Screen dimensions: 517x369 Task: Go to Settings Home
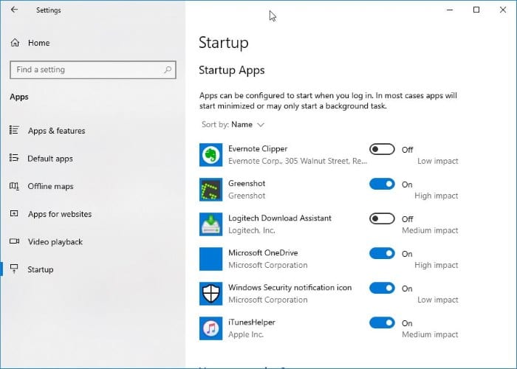click(x=38, y=43)
